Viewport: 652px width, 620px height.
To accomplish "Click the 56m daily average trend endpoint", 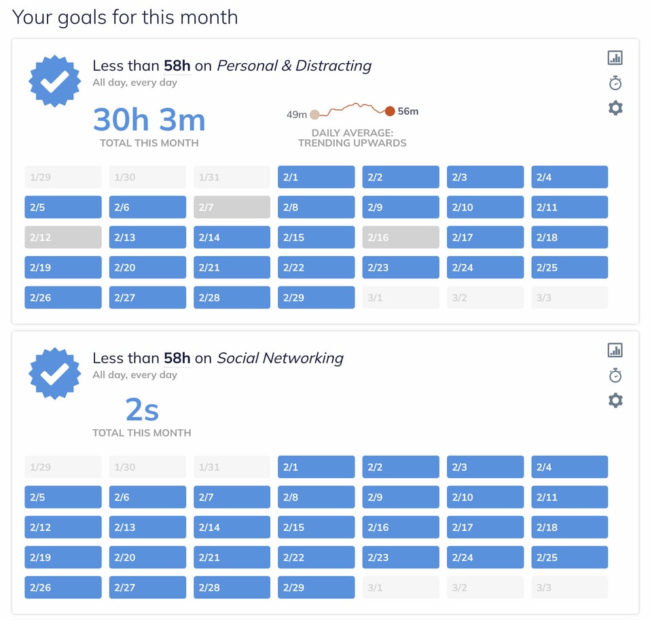I will (x=390, y=111).
